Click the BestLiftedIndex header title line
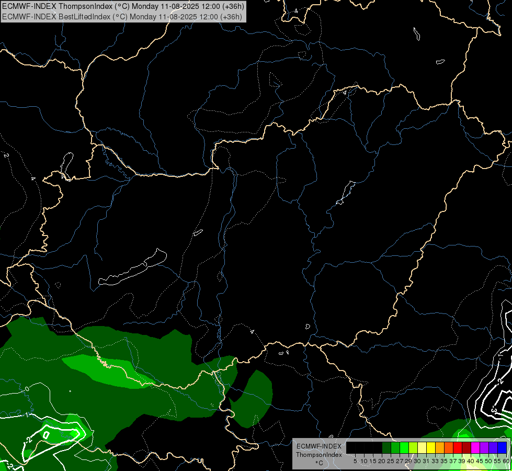 tap(122, 16)
